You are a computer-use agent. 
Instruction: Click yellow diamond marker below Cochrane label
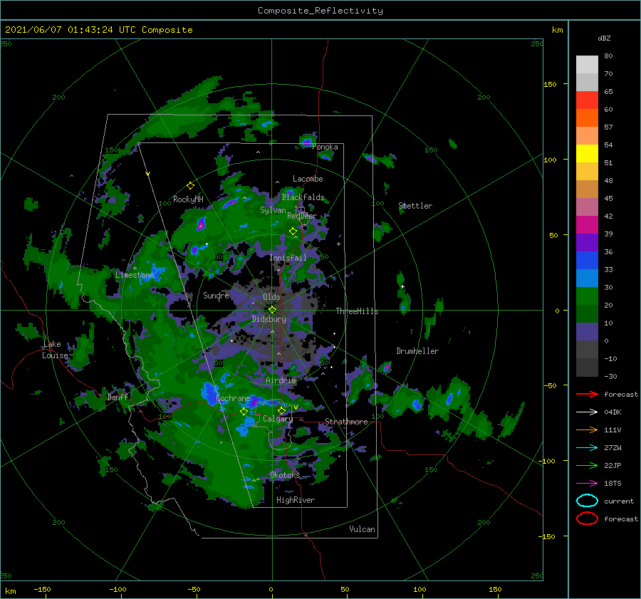tap(244, 412)
